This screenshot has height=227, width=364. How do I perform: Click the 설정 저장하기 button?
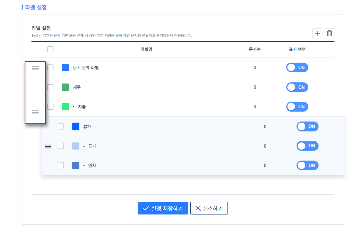point(163,208)
